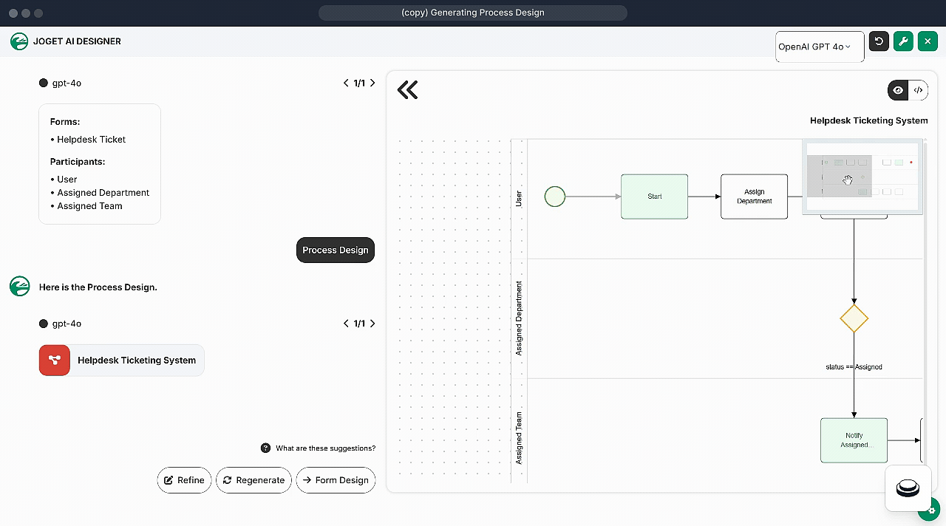Proceed to Form Design
The image size is (946, 526).
coord(336,480)
